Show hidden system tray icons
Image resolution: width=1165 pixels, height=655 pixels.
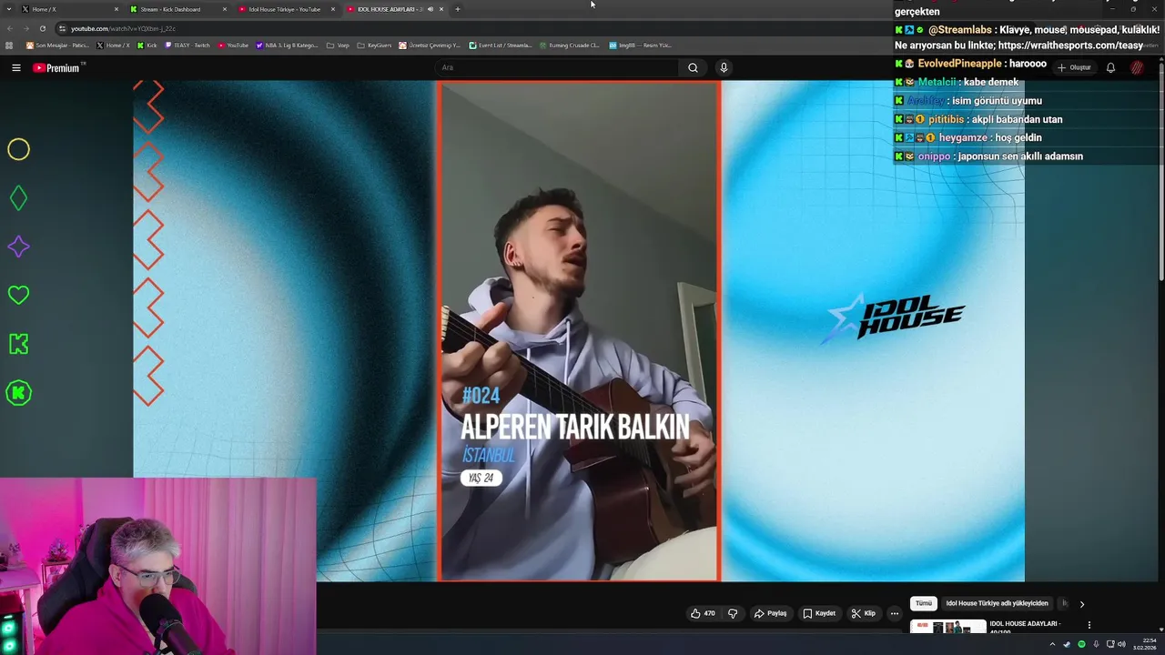point(1053,644)
